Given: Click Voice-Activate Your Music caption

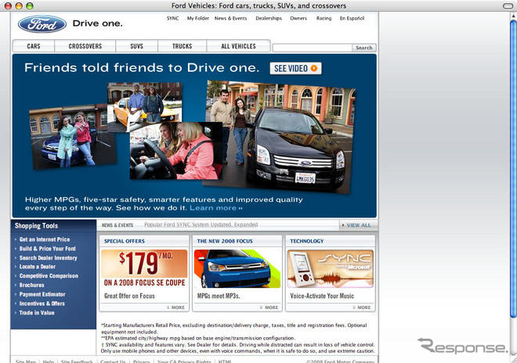Looking at the screenshot, I should [x=322, y=297].
